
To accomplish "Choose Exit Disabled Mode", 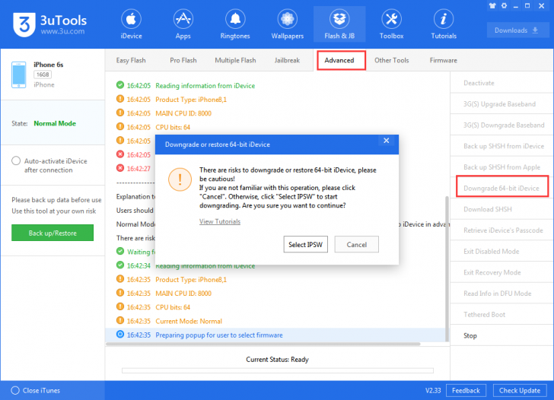I will (x=501, y=252).
